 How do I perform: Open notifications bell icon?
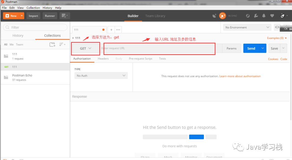[264, 16]
